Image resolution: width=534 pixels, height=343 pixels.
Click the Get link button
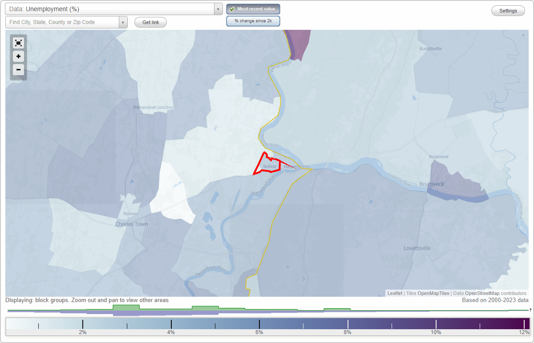[x=150, y=22]
